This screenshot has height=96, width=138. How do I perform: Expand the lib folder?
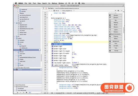(15, 36)
